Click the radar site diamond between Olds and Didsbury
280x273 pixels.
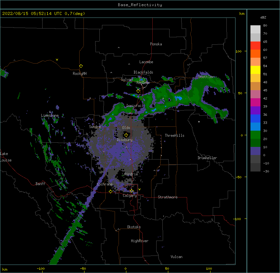coord(126,135)
